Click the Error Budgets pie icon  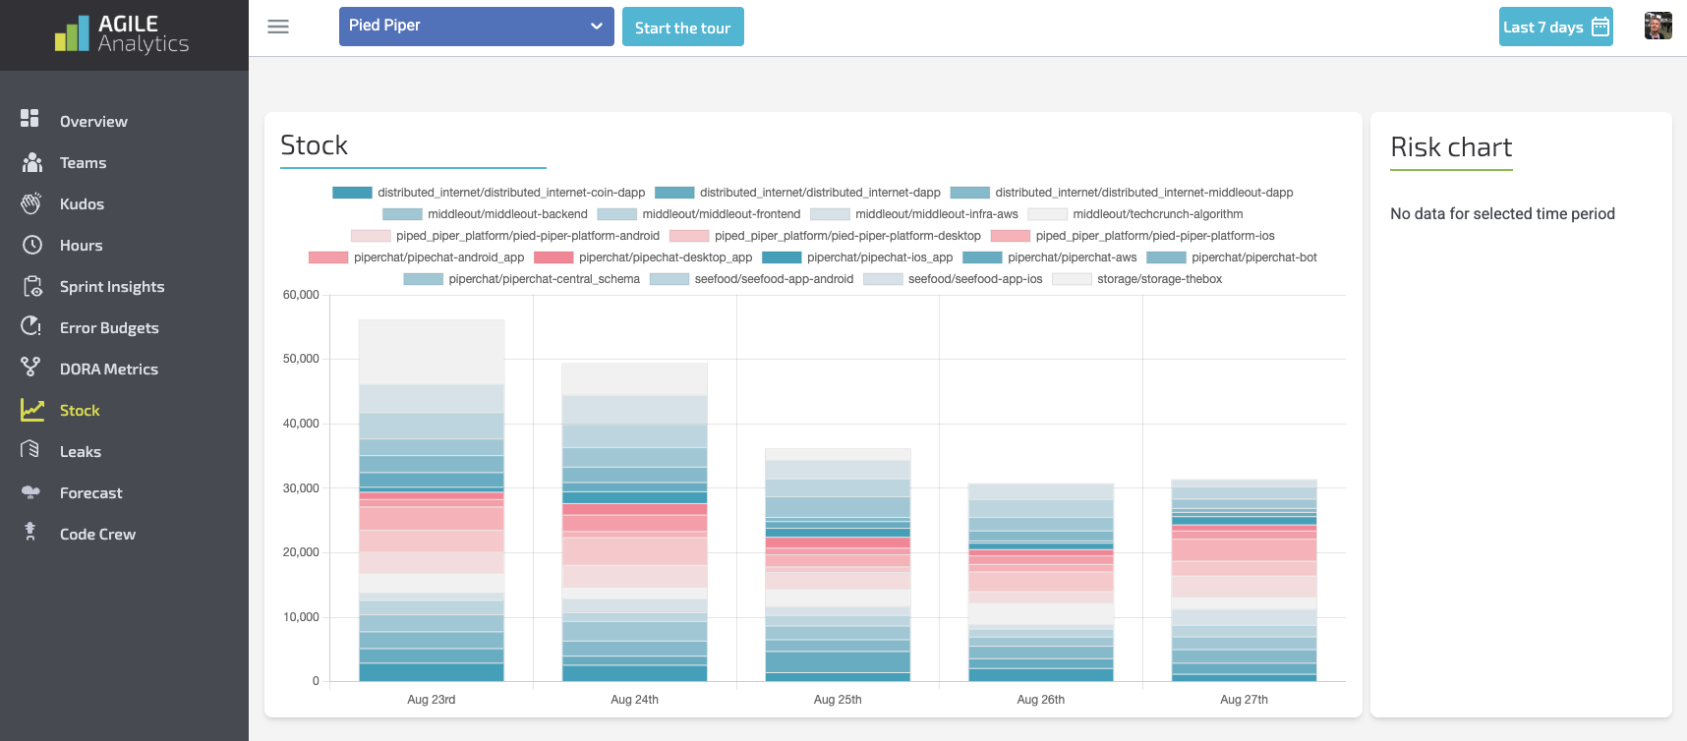tap(31, 326)
